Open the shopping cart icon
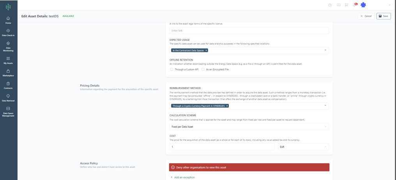396x180 pixels. (346, 5)
